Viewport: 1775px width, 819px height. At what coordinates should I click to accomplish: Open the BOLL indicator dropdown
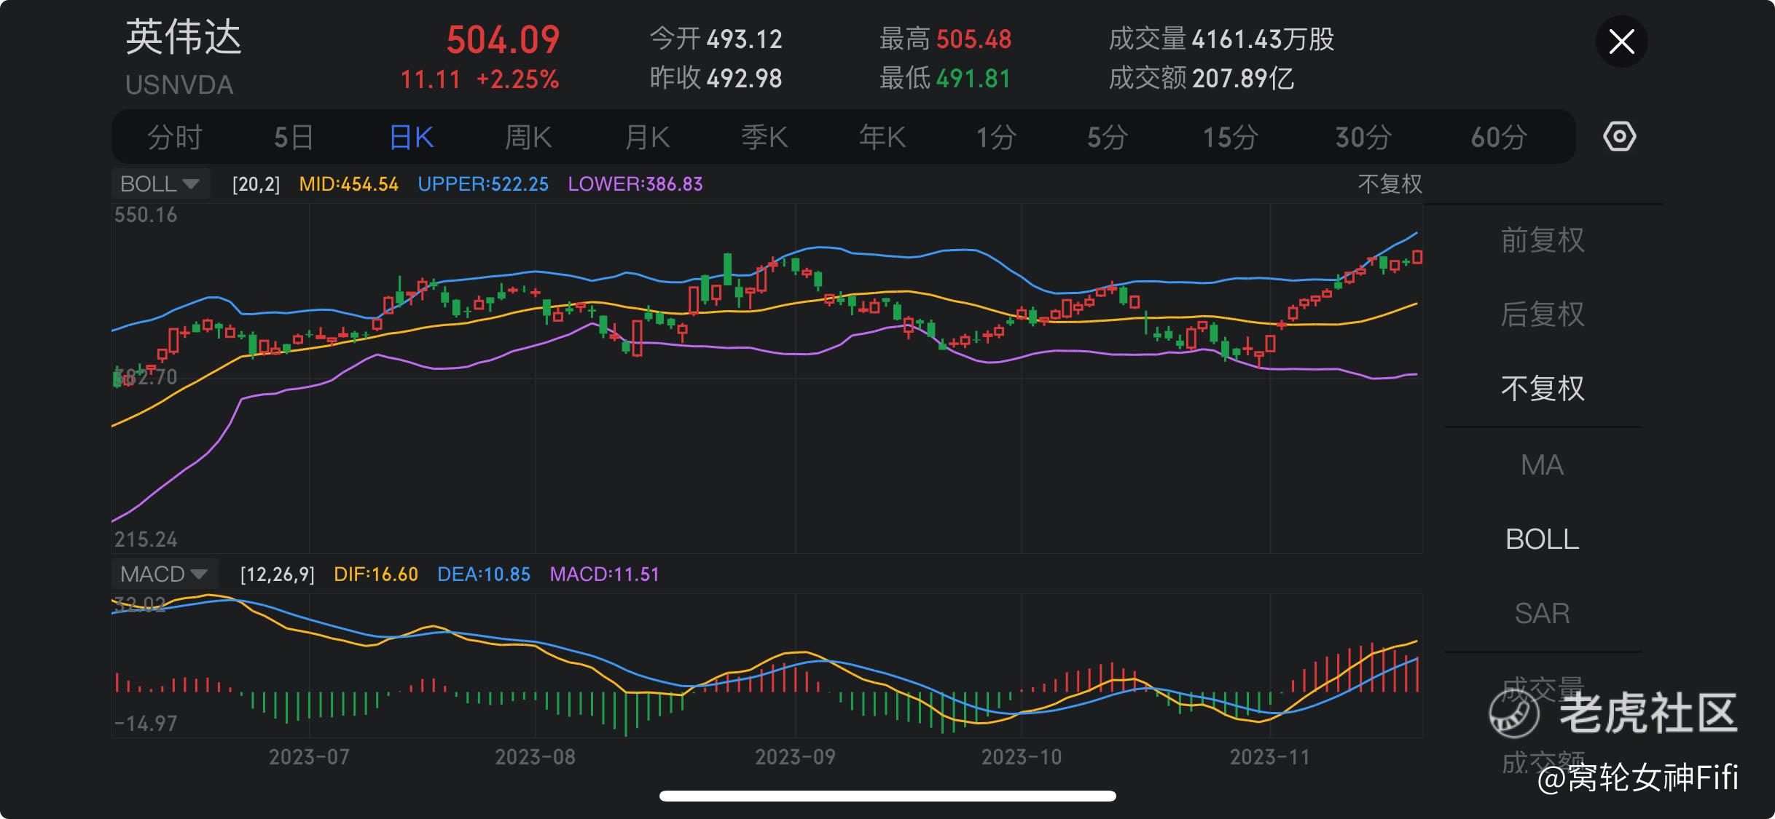161,183
